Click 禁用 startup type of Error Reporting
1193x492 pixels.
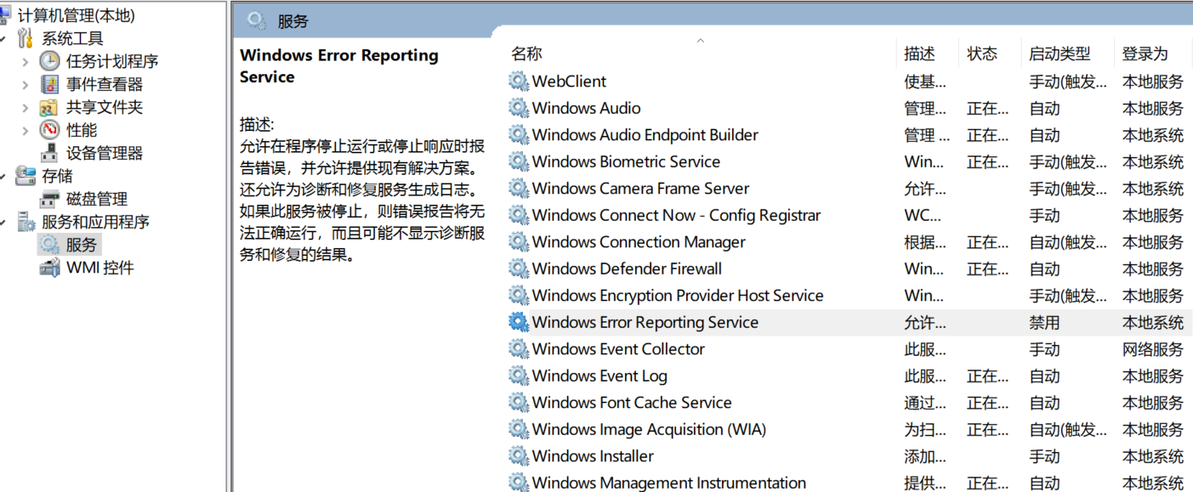click(x=1045, y=322)
